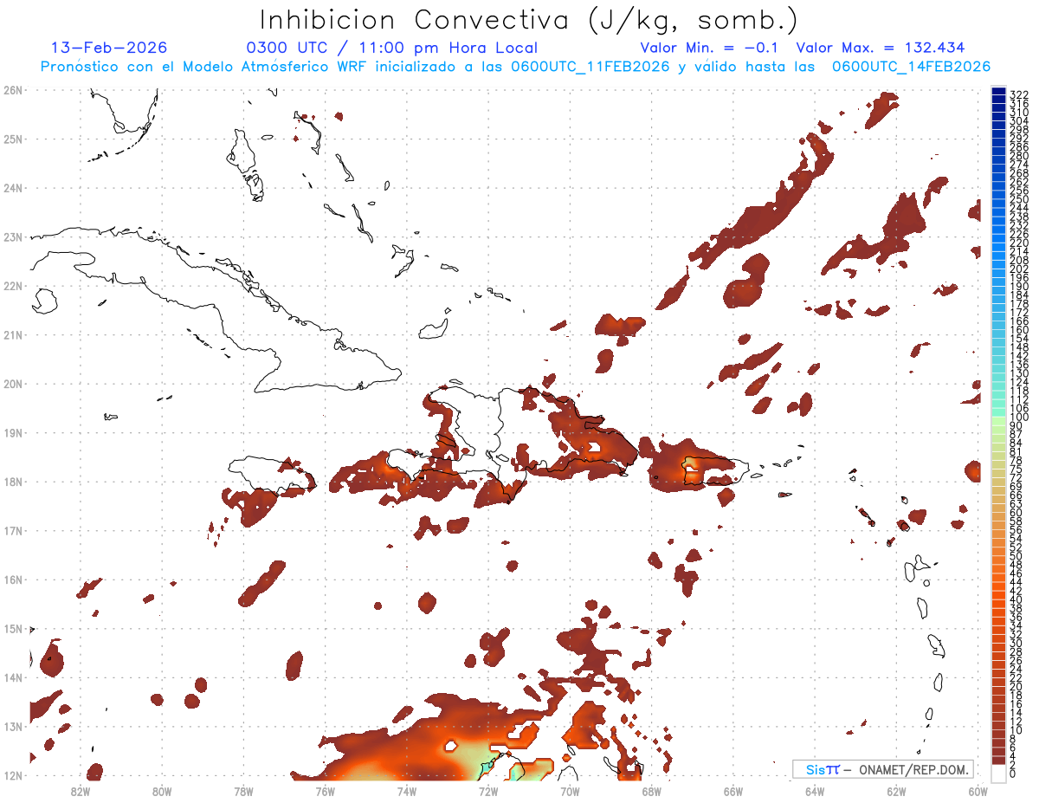Image resolution: width=1039 pixels, height=803 pixels.
Task: Click the latitude label "20N"
Action: [x=13, y=384]
